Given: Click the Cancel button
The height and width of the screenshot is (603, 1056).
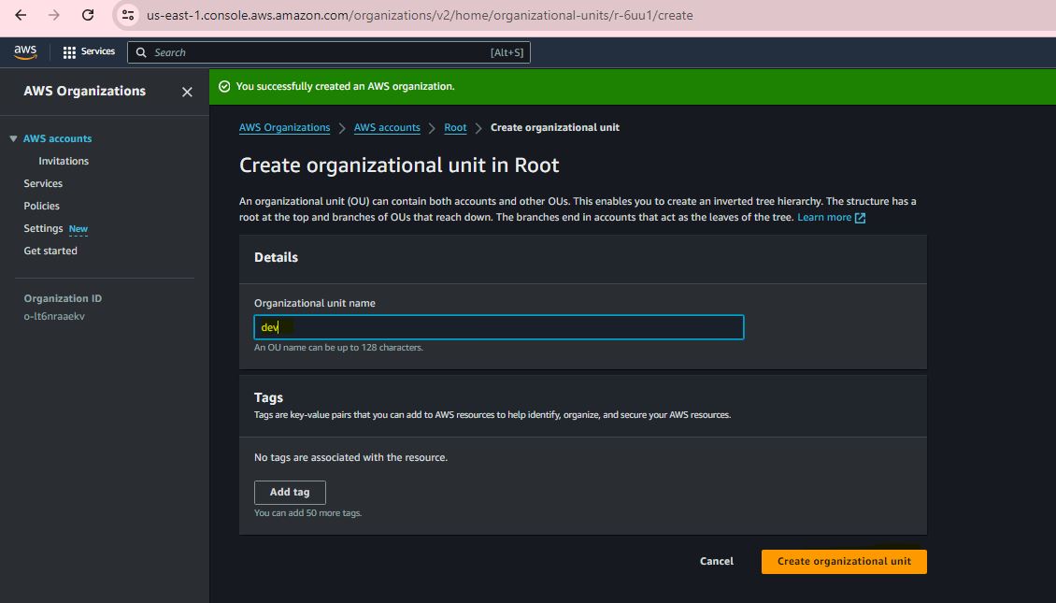Looking at the screenshot, I should 716,561.
